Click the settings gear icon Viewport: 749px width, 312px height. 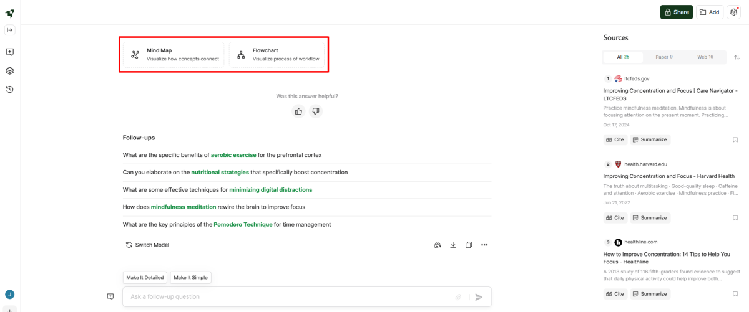pyautogui.click(x=733, y=12)
